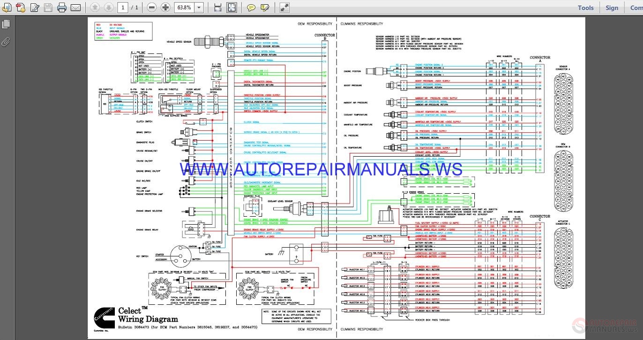Screen dimensions: 643x340
Task: Click the ENGINE POSITION sensor label
Action: (x=352, y=71)
